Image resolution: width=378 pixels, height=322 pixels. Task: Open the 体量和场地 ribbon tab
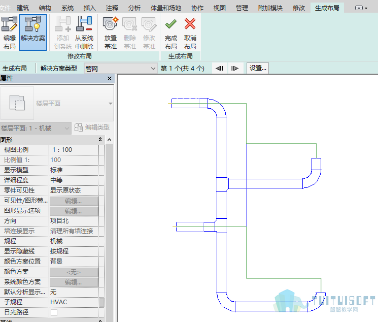(x=165, y=8)
